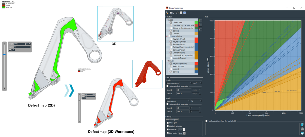Click the save floppy disk icon
Viewport: 305px width, 137px height.
(184, 13)
